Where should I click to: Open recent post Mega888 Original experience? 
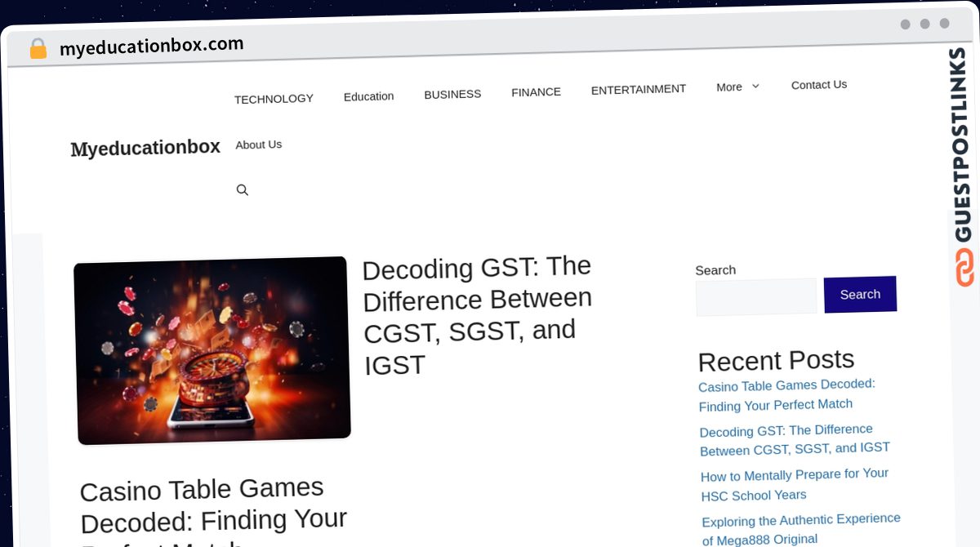click(801, 529)
